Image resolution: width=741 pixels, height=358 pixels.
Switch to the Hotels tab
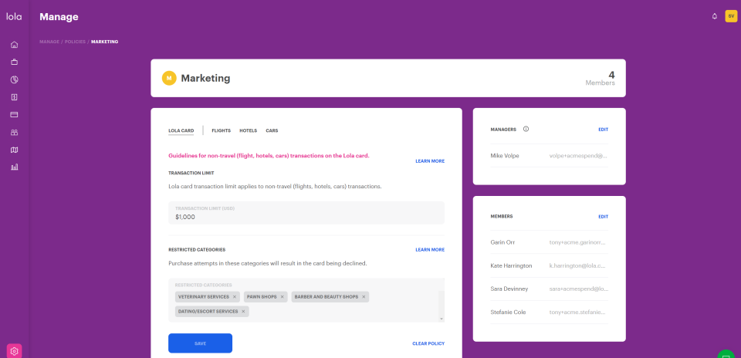pos(248,131)
